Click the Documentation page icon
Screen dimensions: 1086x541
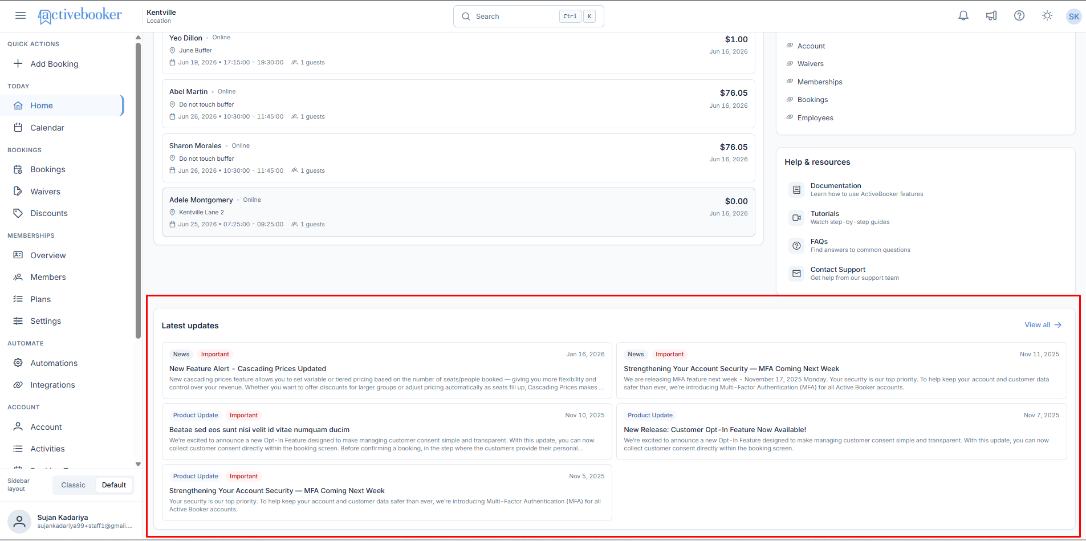(796, 190)
